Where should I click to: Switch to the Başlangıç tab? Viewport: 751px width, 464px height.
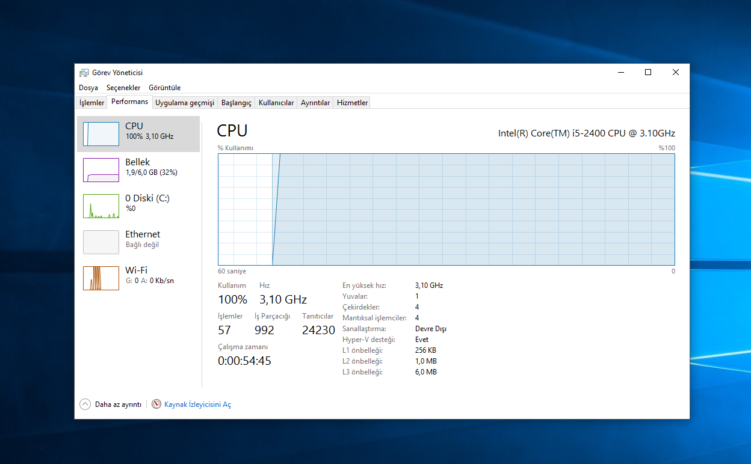tap(236, 103)
